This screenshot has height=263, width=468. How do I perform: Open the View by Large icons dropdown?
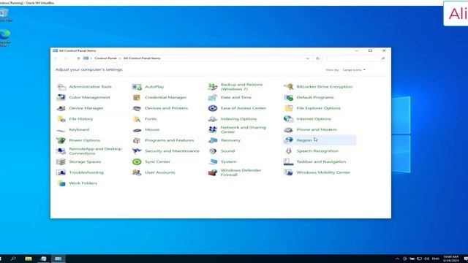[354, 70]
